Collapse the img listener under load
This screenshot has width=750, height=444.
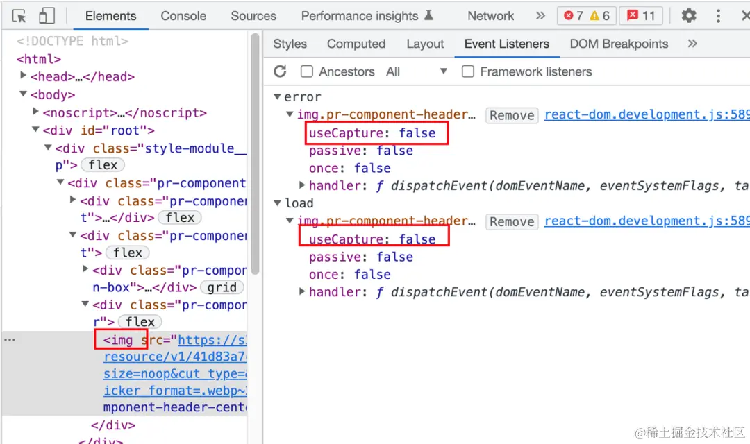pos(290,221)
